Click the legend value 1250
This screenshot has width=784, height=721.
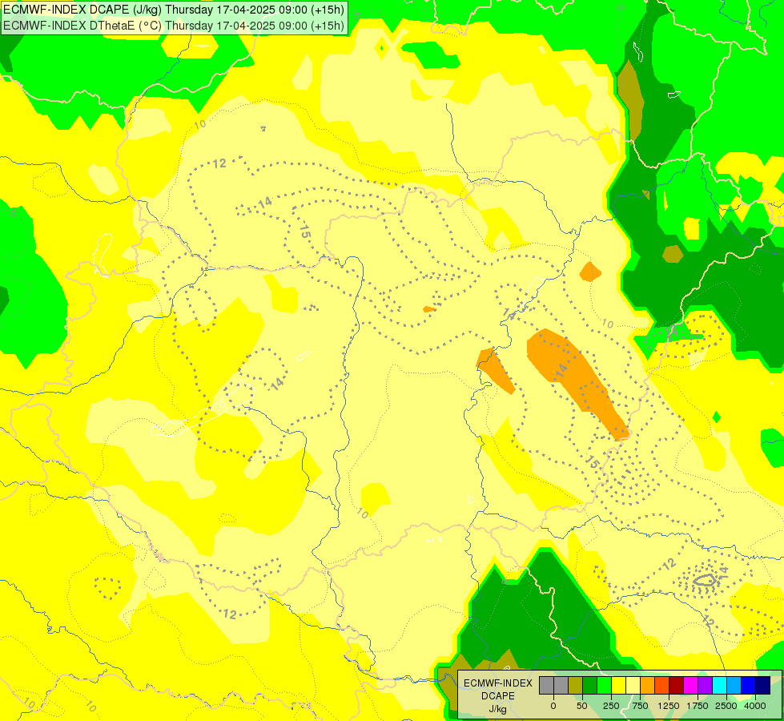click(669, 706)
